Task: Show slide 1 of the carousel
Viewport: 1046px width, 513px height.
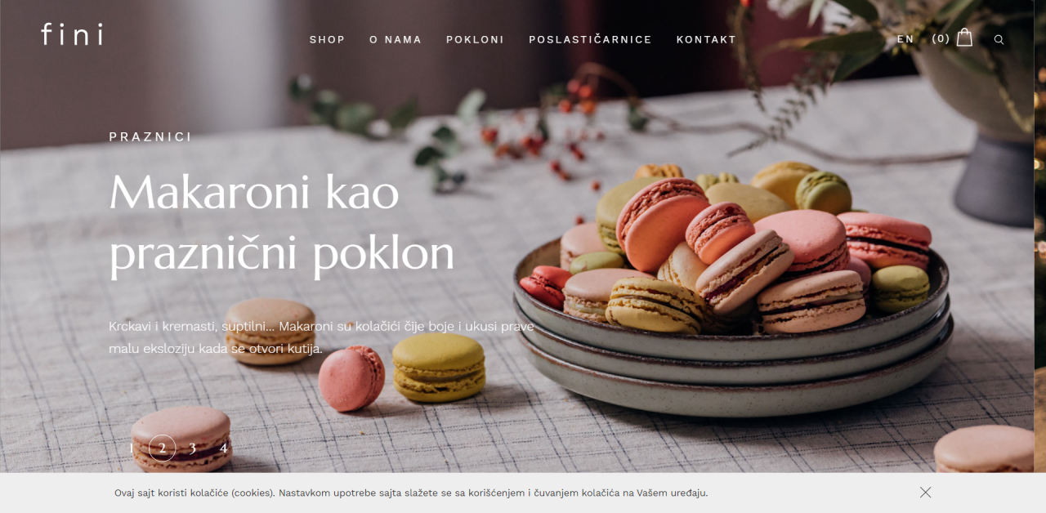Action: click(132, 448)
